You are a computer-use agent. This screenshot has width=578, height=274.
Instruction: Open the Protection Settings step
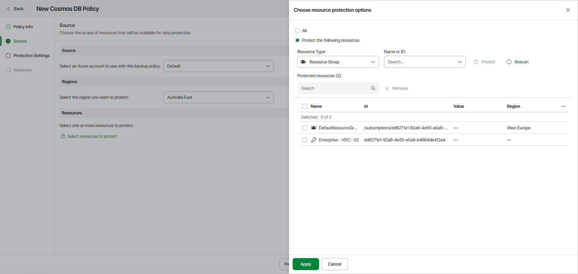(x=31, y=56)
